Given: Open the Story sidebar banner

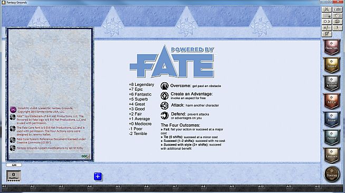Looking at the screenshot, I should click(332, 65).
